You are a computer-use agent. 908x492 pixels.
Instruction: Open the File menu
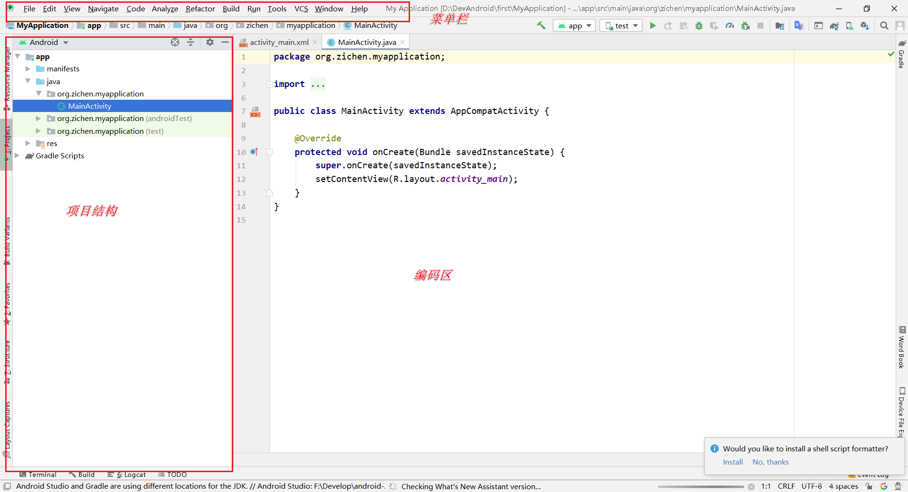tap(29, 9)
